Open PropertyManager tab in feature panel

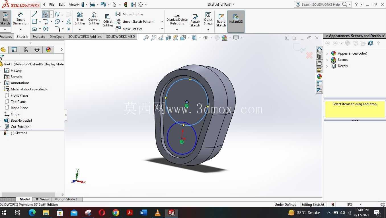tap(14, 50)
